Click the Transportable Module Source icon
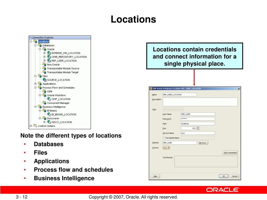This screenshot has height=200, width=267. [x=44, y=68]
